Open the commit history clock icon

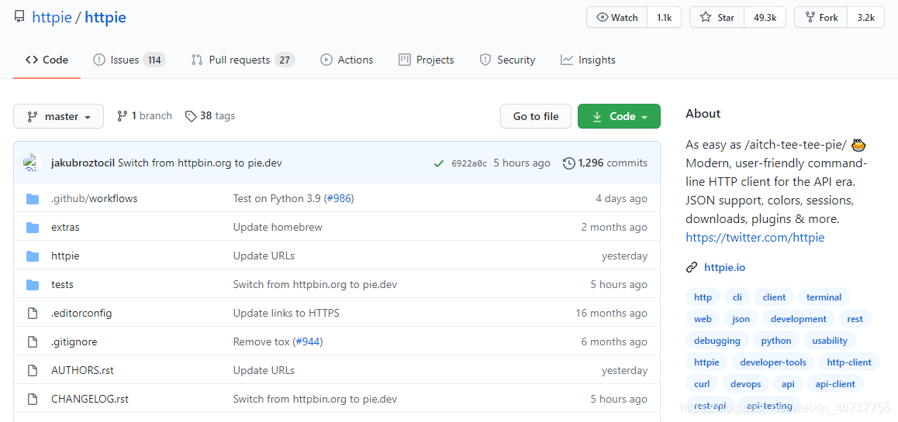click(568, 163)
